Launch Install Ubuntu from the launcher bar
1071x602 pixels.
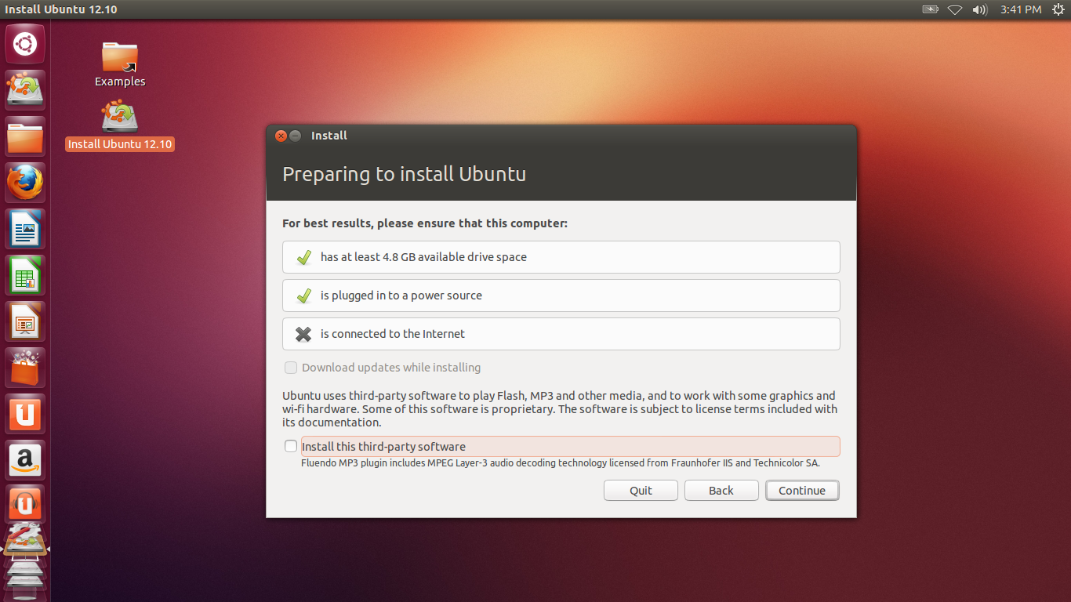[25, 90]
